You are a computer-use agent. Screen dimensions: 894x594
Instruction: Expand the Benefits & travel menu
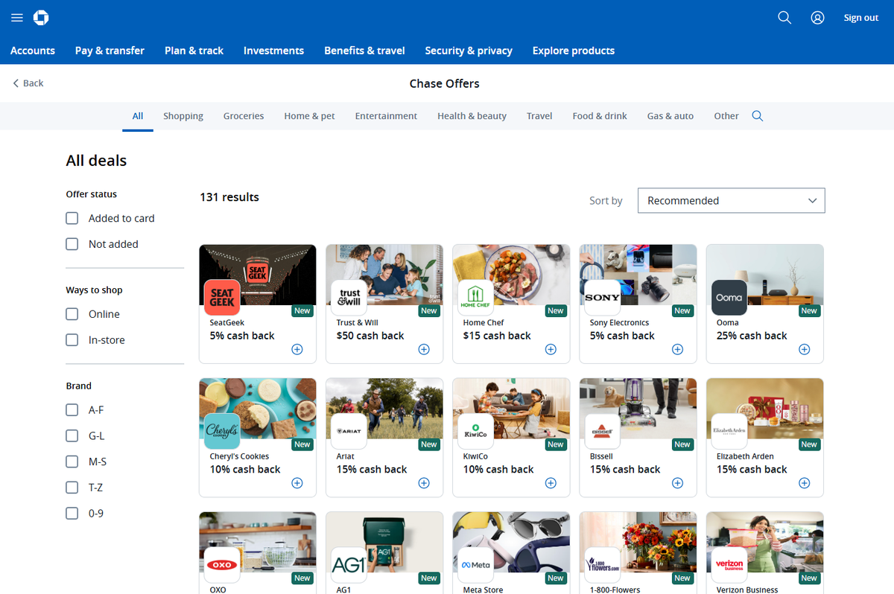(x=364, y=51)
